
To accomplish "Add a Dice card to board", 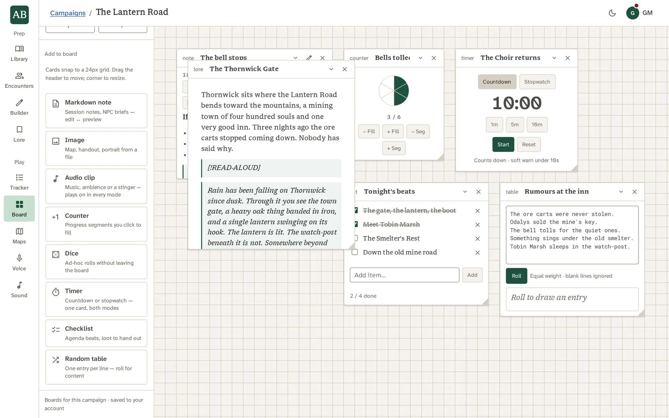I will click(96, 262).
